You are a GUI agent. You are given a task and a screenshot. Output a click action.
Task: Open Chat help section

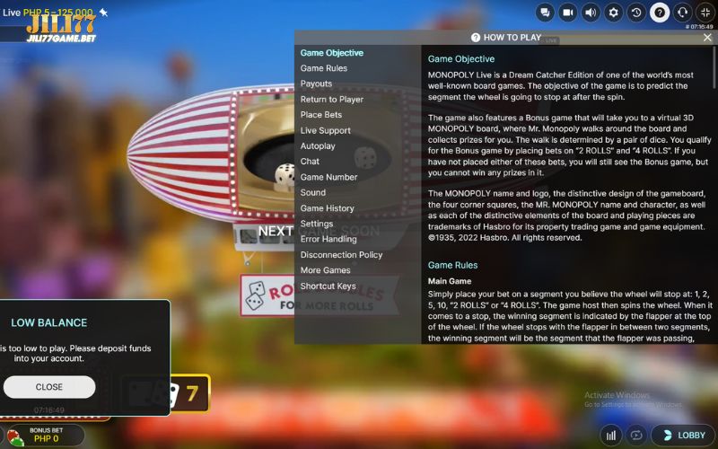click(x=310, y=162)
